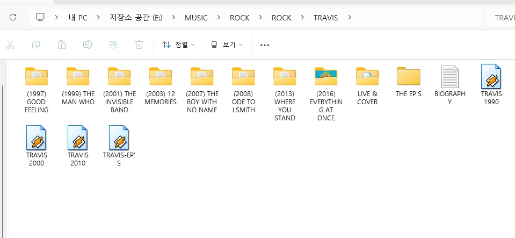Go to 저장소 공간 (E:) in path
Image resolution: width=515 pixels, height=238 pixels.
coord(136,18)
